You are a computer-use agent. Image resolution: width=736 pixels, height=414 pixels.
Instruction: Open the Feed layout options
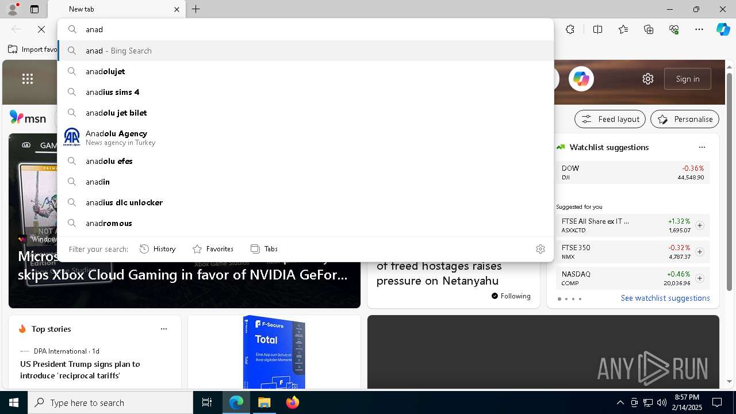(x=609, y=119)
